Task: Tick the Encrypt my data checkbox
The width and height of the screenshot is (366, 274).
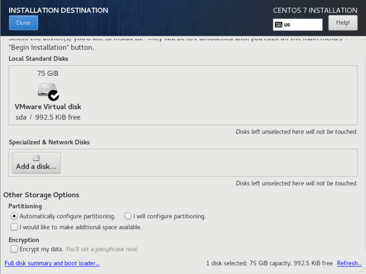Action: (14, 249)
